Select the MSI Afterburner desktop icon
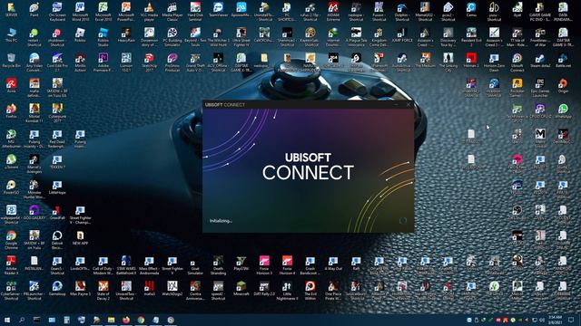The height and width of the screenshot is (326, 581). point(11,139)
